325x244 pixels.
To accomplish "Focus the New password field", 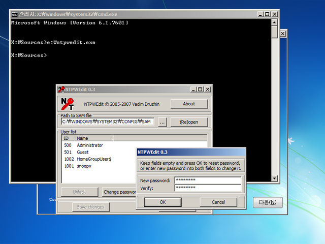I will pos(208,180).
